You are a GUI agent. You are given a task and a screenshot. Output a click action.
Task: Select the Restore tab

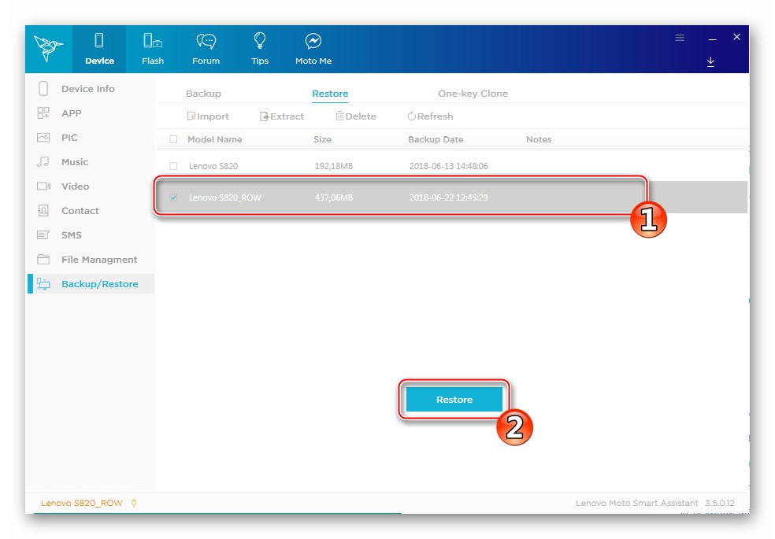[x=330, y=94]
